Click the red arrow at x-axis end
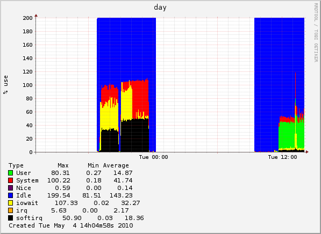The height and width of the screenshot is (234, 321). pyautogui.click(x=307, y=152)
